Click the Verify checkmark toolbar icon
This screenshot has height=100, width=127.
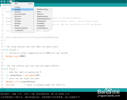coord(2,2)
